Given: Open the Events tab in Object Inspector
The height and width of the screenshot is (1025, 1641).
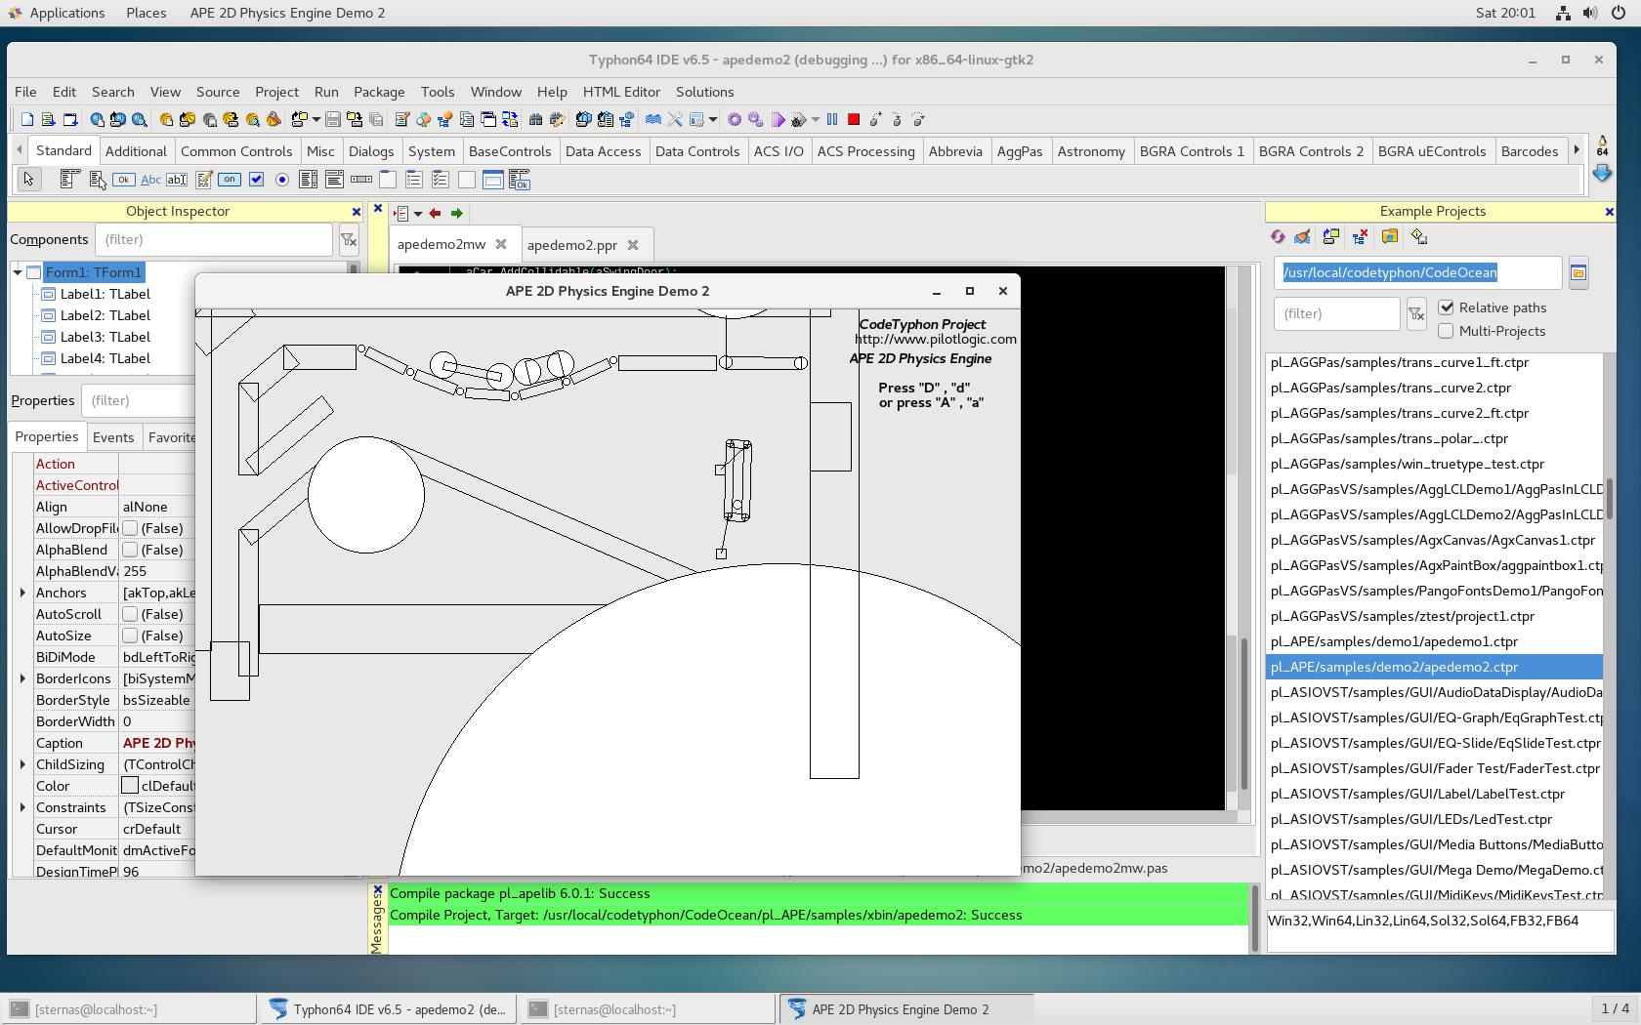Looking at the screenshot, I should [x=113, y=437].
